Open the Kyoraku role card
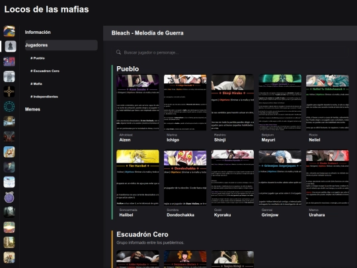 click(x=233, y=177)
